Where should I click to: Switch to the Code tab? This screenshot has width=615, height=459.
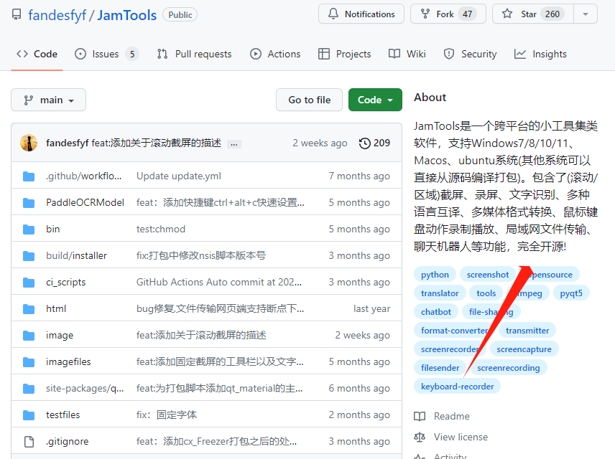(x=37, y=54)
